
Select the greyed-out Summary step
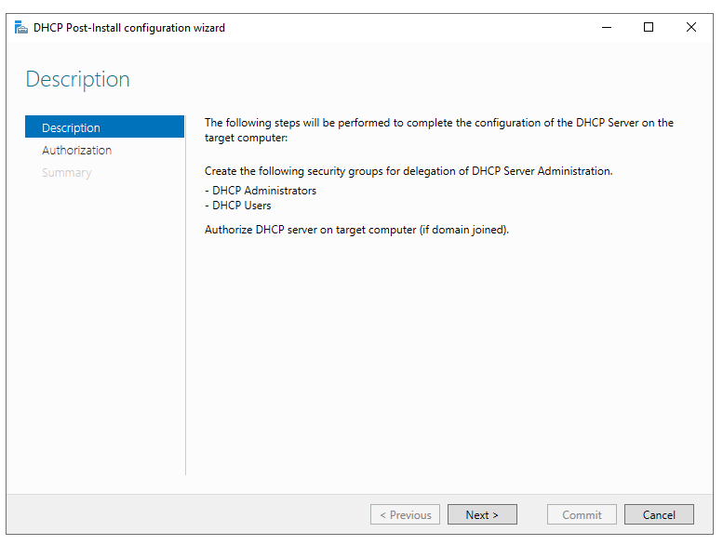tap(67, 172)
